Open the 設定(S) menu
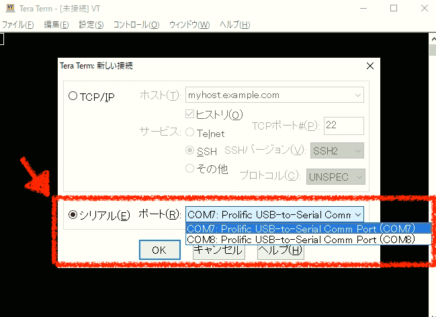This screenshot has height=317, width=436. pyautogui.click(x=91, y=25)
